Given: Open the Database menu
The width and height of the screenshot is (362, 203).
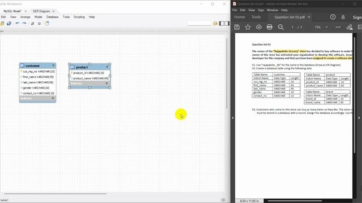Looking at the screenshot, I should 53,17.
